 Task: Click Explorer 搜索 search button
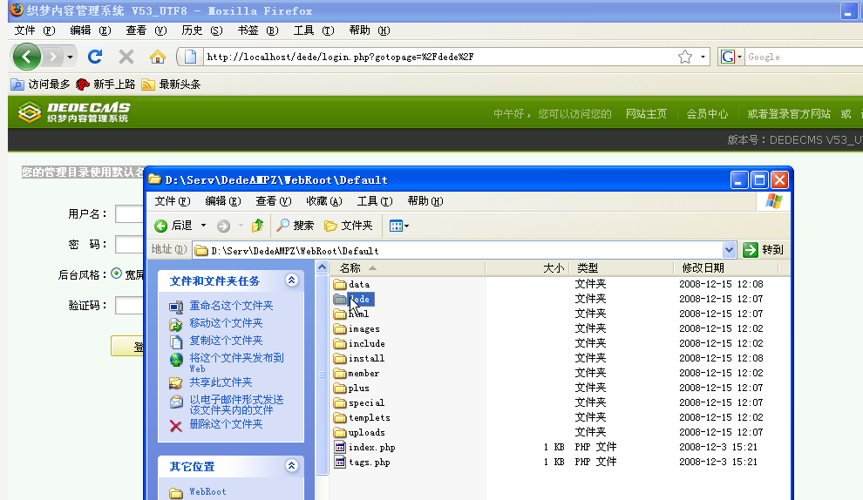[x=295, y=226]
